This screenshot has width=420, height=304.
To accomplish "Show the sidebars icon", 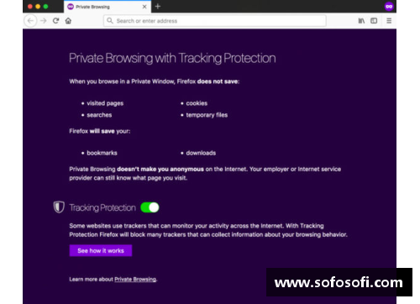I will (x=374, y=21).
